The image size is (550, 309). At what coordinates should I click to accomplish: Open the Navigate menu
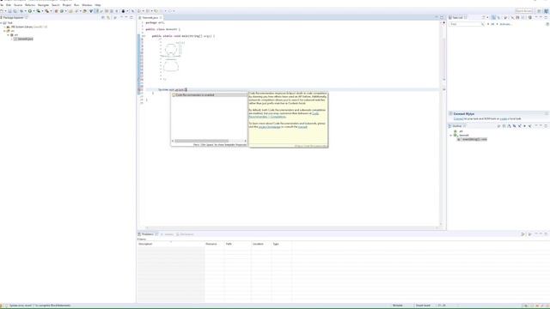pos(44,5)
